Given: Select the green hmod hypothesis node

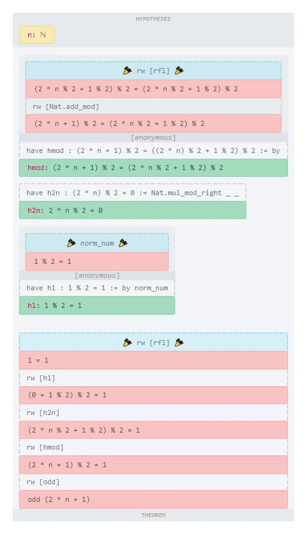Looking at the screenshot, I should pyautogui.click(x=153, y=168).
